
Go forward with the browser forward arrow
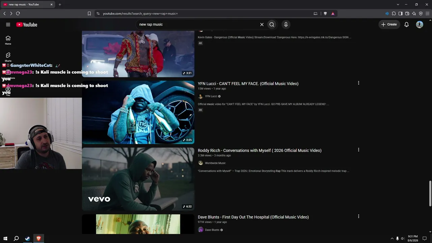pos(11,13)
